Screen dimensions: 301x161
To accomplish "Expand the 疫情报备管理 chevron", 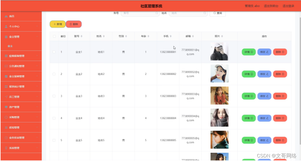I will 37,56.
